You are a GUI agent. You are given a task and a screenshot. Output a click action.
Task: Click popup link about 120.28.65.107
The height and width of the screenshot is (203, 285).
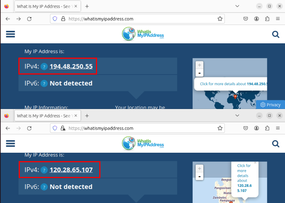pos(244,178)
